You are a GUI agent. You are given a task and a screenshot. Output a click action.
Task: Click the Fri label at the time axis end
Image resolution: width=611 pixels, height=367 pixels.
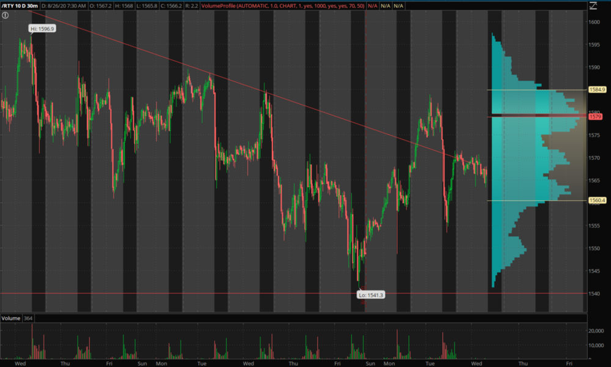coord(568,363)
